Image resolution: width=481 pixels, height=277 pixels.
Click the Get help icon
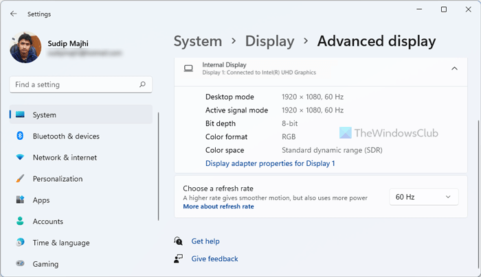pyautogui.click(x=179, y=241)
